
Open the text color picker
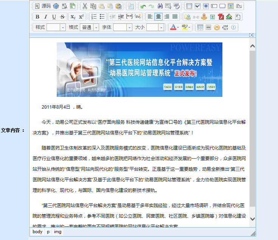coord(174,27)
